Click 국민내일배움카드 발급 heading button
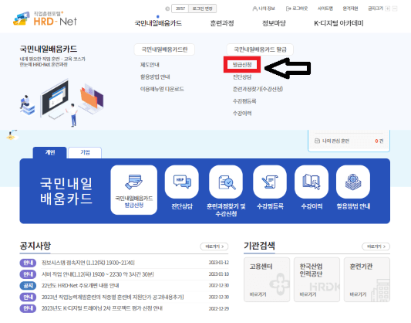The width and height of the screenshot is (411, 323). 260,49
